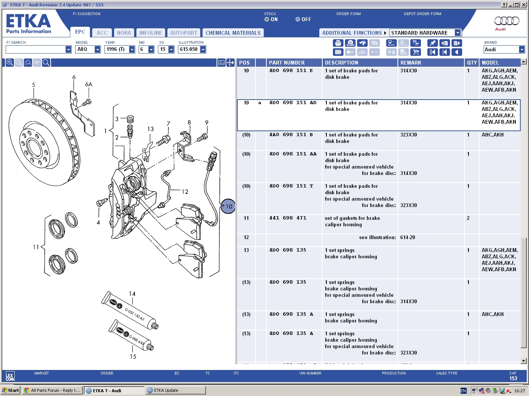The height and width of the screenshot is (396, 529).
Task: Click the Order Form link
Action: [348, 14]
